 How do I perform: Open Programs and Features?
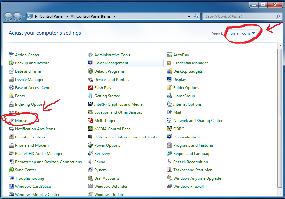[193, 145]
